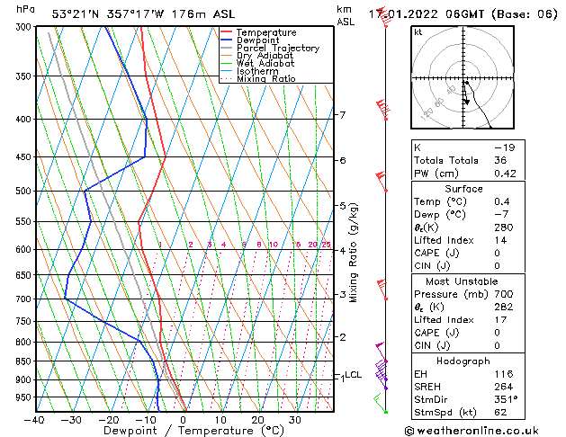Click the 'Dewpoint / Temperature (°C)' axis title
This screenshot has width=566, height=437.
(x=193, y=431)
